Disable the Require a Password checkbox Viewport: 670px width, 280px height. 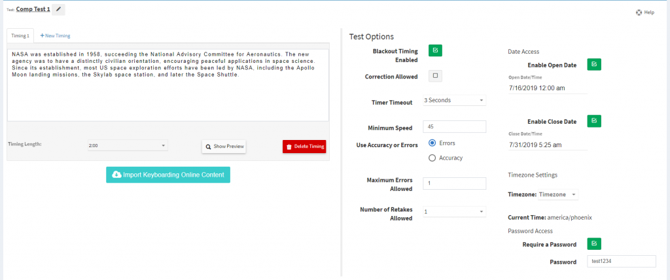[594, 244]
